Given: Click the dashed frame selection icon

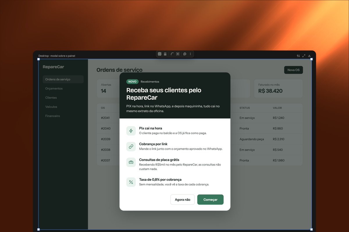Looking at the screenshot, I should [x=178, y=54].
